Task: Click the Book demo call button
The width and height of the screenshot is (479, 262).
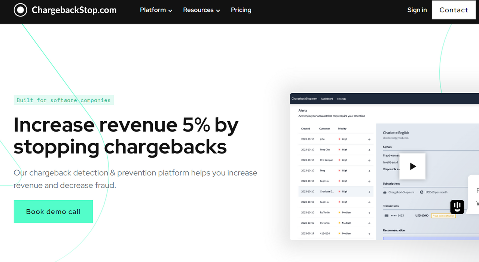Action: point(53,211)
